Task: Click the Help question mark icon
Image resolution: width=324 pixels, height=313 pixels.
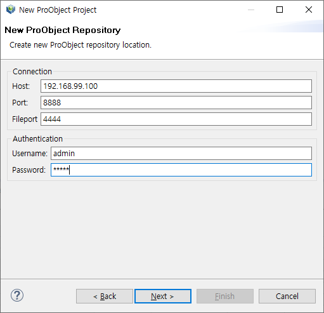Action: (17, 295)
